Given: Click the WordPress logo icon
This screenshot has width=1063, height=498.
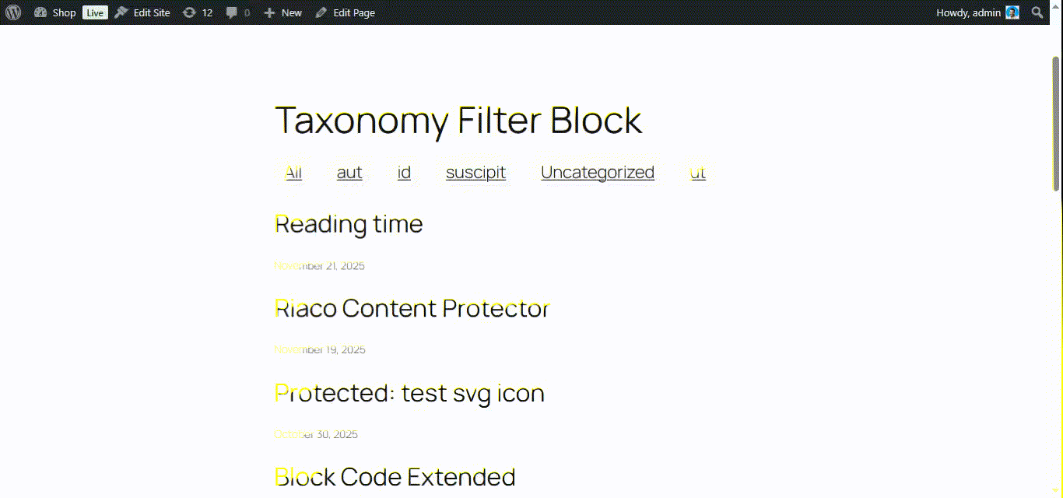Looking at the screenshot, I should click(x=13, y=12).
